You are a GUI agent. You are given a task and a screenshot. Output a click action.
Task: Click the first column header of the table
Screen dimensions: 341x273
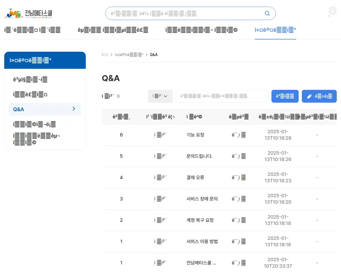coord(121,117)
